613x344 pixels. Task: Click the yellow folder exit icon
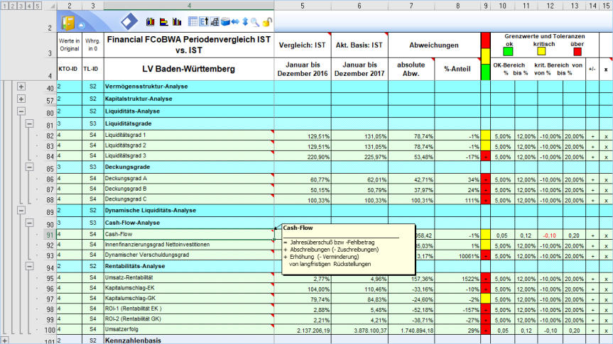pyautogui.click(x=68, y=22)
